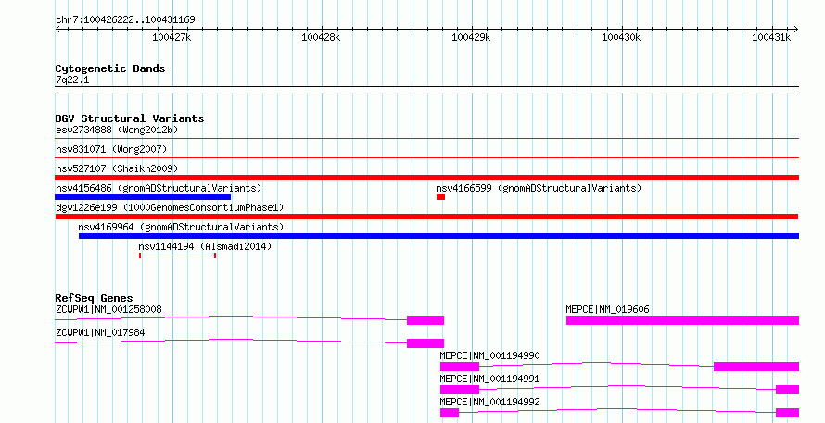The image size is (825, 423).
Task: Click the last exon of MEPCE NM_001194992
Action: pos(787,413)
